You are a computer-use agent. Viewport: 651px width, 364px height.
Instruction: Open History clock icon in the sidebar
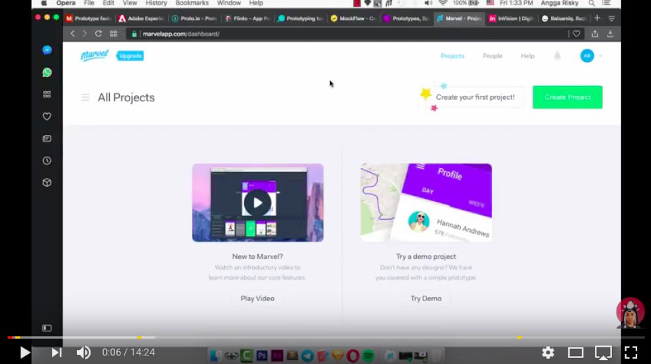[47, 160]
